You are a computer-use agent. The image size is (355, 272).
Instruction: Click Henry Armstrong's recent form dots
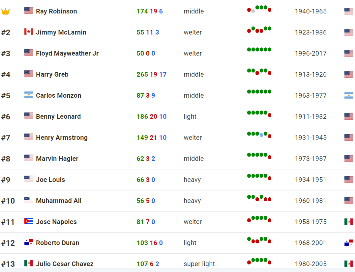click(259, 135)
